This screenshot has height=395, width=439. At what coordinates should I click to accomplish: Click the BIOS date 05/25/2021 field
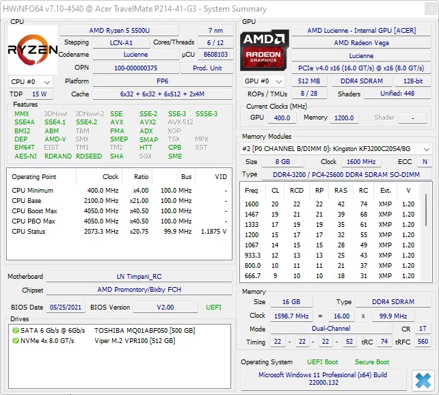pyautogui.click(x=66, y=307)
